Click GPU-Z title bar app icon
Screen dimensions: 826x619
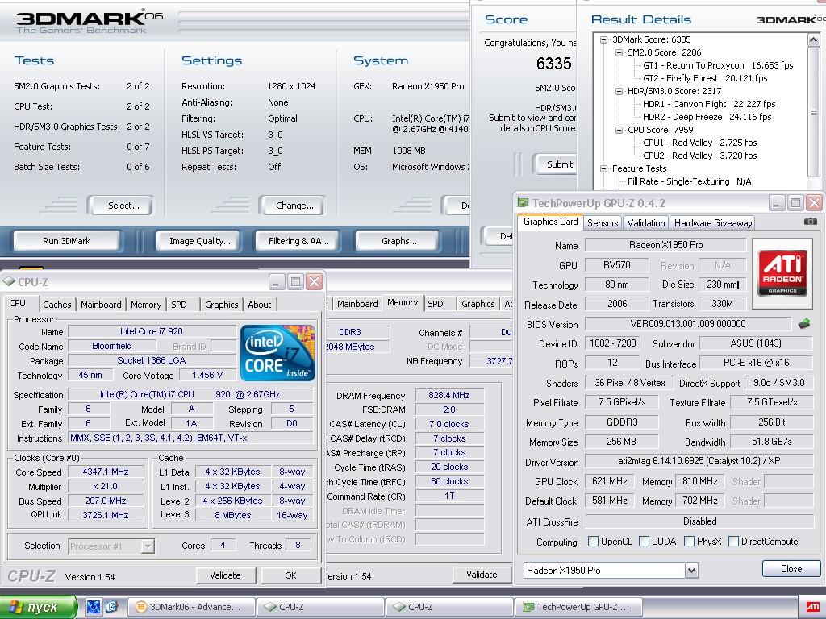pyautogui.click(x=523, y=202)
